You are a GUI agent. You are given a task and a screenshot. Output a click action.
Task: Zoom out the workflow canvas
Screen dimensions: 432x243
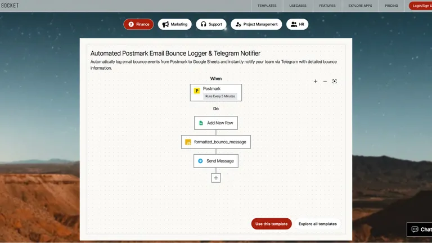pos(325,81)
